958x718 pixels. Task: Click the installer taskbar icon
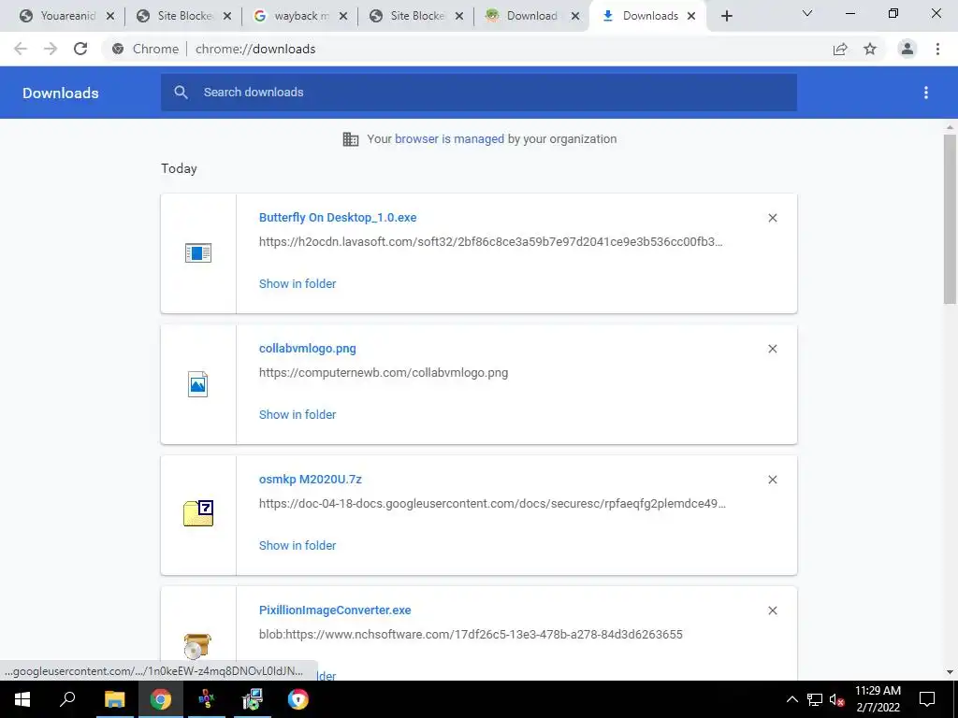[x=252, y=699]
